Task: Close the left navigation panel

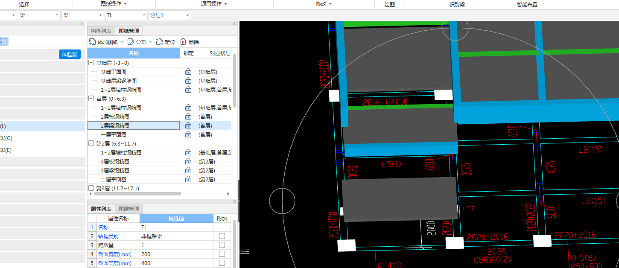Action: (82, 24)
